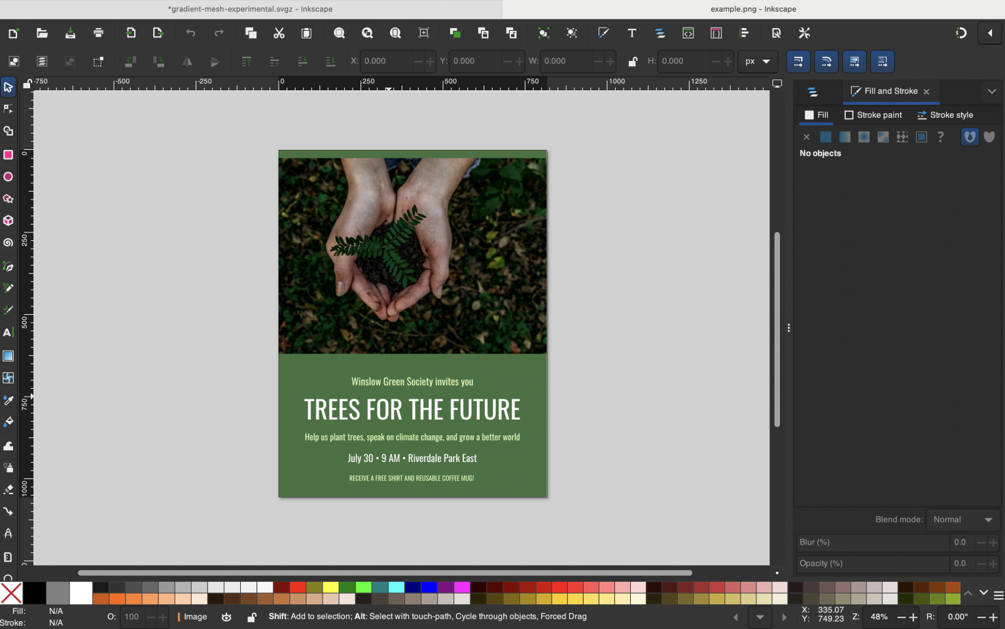Click the X no-paint button in Fill panel

click(x=806, y=137)
